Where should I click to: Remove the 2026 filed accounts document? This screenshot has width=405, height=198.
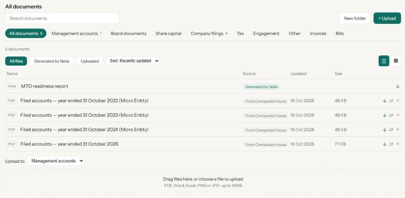398,144
